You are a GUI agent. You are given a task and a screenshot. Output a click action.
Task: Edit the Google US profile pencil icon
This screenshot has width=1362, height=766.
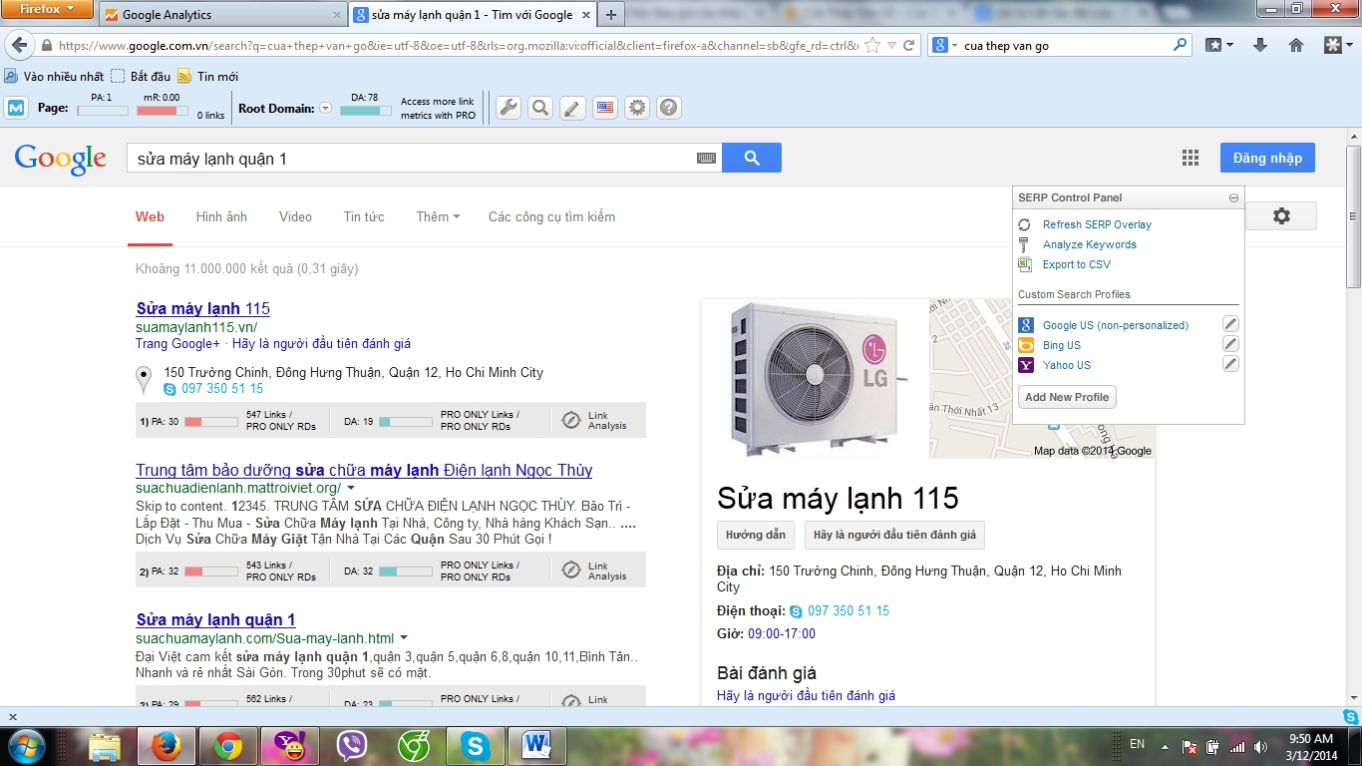pyautogui.click(x=1231, y=324)
